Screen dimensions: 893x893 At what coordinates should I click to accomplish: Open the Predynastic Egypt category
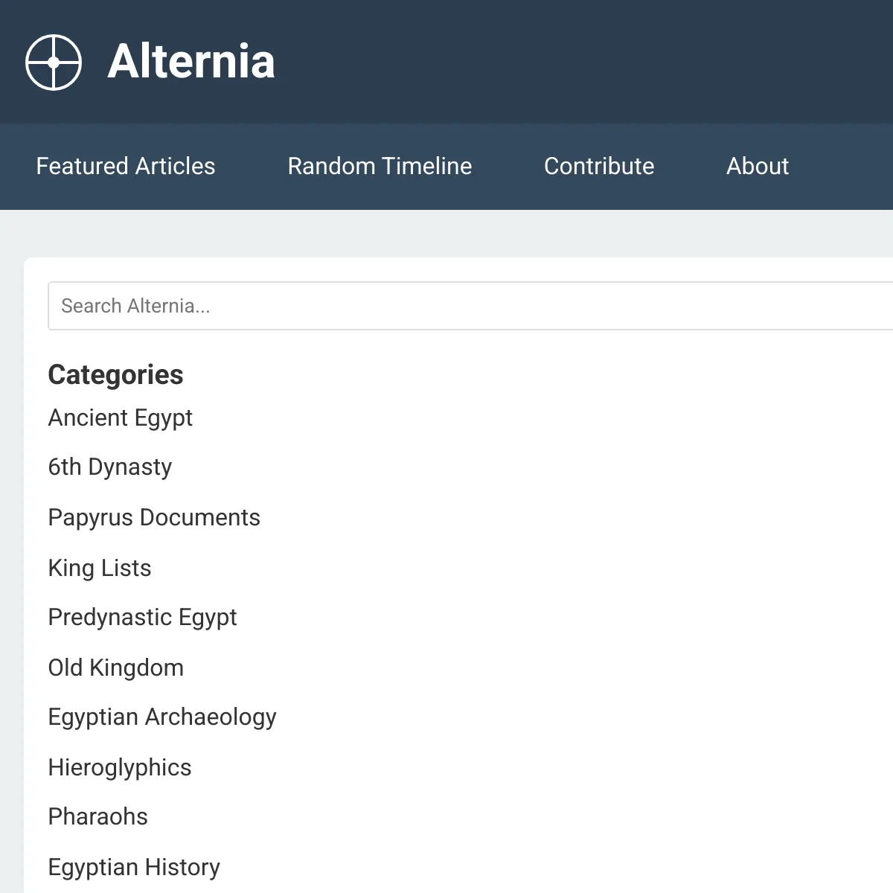coord(143,618)
